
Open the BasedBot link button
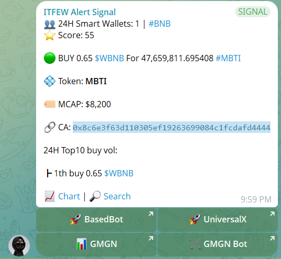[x=96, y=220]
